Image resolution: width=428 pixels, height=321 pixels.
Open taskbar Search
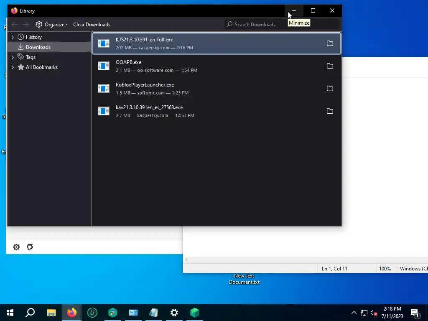30,313
